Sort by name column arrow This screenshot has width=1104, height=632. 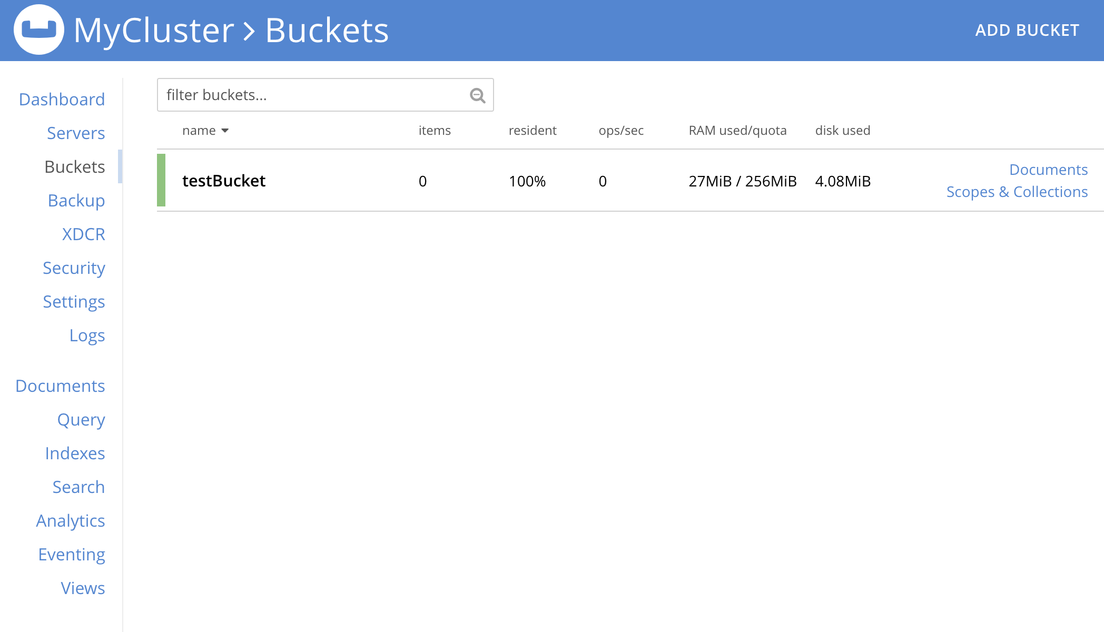(225, 131)
